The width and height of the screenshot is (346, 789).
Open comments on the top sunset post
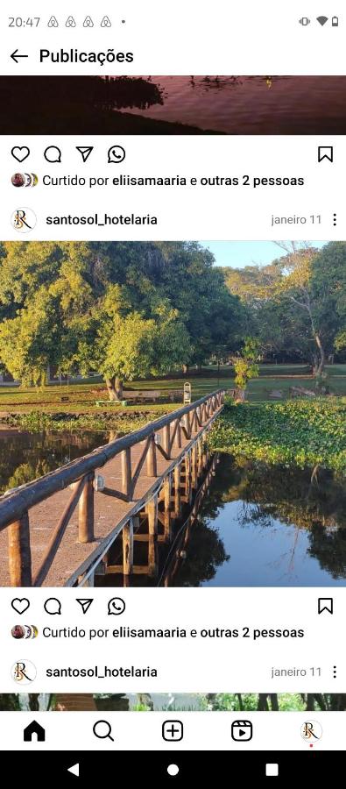(53, 154)
